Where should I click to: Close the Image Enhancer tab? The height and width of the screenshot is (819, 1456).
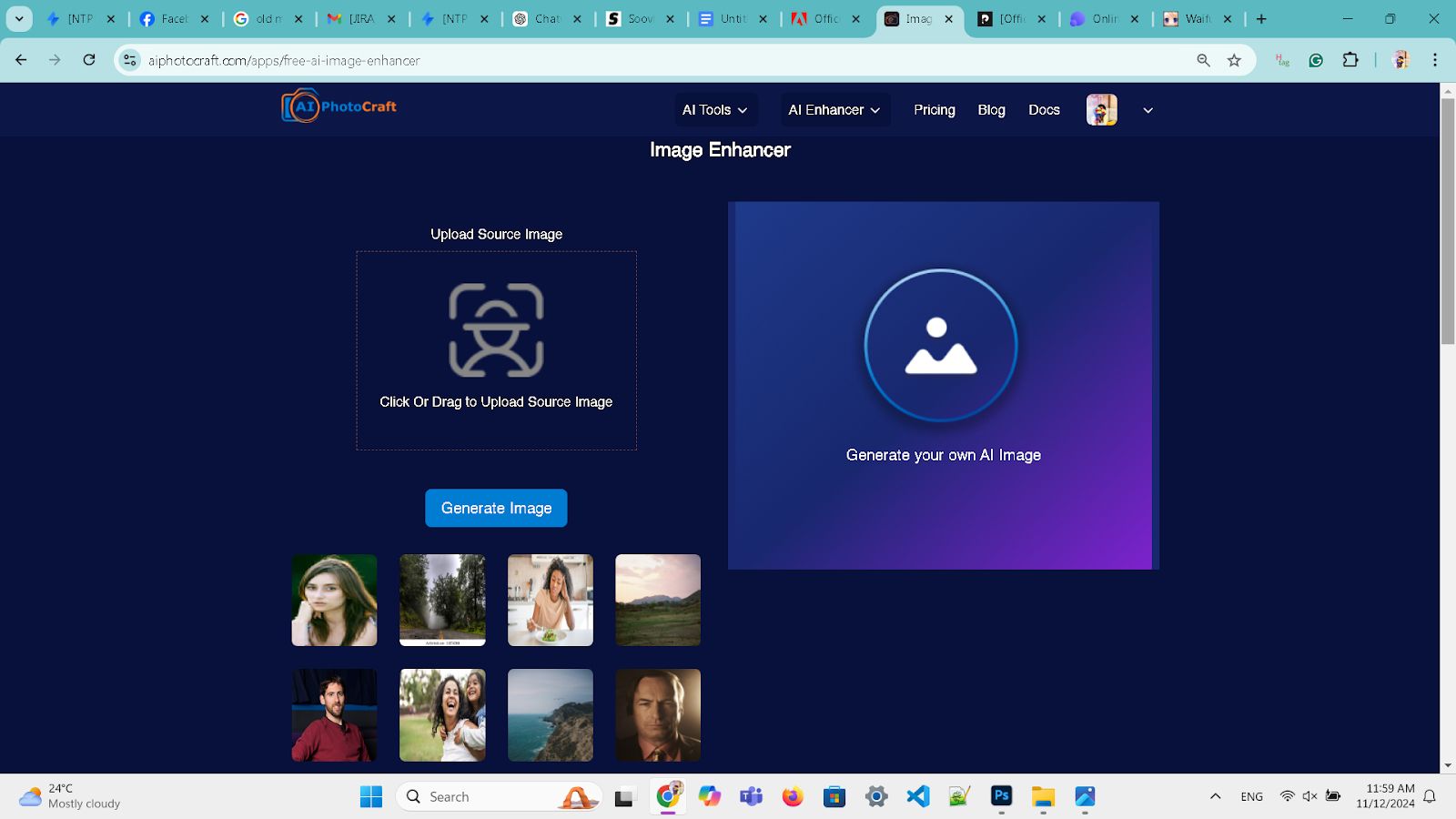[x=949, y=18]
